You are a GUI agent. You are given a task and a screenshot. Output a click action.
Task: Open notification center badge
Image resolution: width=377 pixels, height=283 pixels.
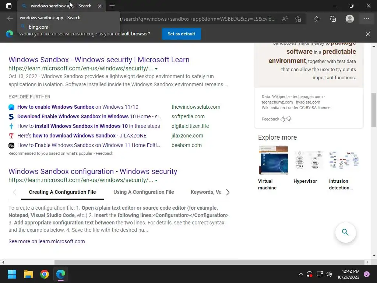[367, 274]
